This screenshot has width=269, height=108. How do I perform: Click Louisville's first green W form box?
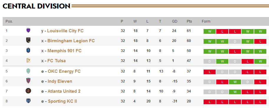[x=210, y=31]
